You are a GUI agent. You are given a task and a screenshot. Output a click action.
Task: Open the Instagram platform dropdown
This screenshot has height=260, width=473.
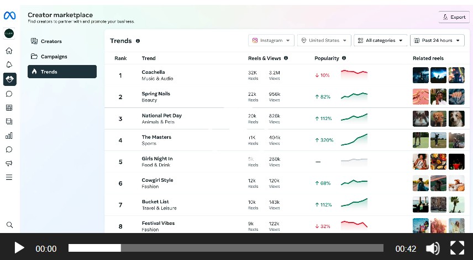[x=271, y=40]
